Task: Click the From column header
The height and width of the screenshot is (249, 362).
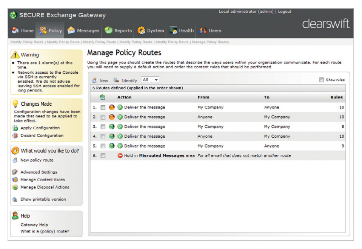Action: coord(203,97)
